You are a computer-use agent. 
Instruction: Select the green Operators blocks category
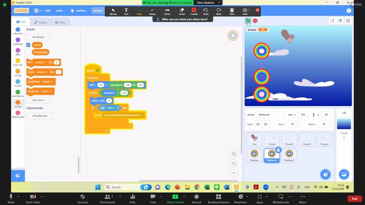point(18,94)
